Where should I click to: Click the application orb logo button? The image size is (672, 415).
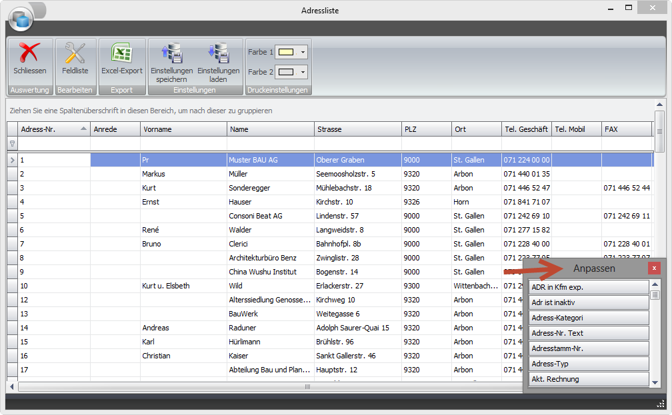(x=21, y=19)
